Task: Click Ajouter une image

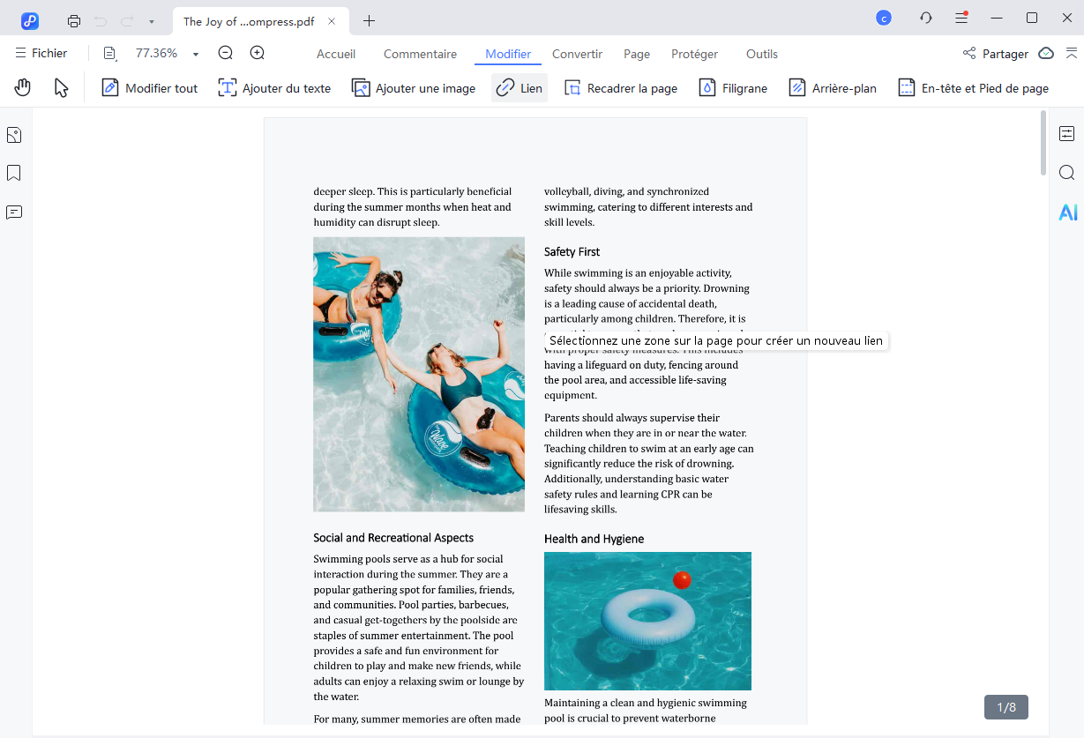Action: coord(414,88)
